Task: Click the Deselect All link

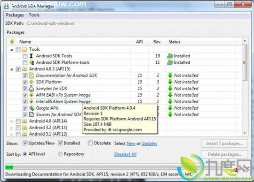Action: coord(126,154)
